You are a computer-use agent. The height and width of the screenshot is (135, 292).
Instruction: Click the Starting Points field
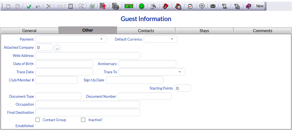pyautogui.click(x=183, y=88)
